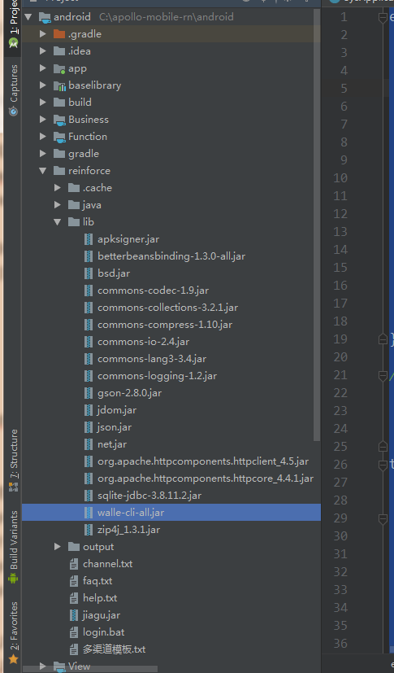The width and height of the screenshot is (394, 673).
Task: Expand the .cache folder
Action: pos(58,187)
